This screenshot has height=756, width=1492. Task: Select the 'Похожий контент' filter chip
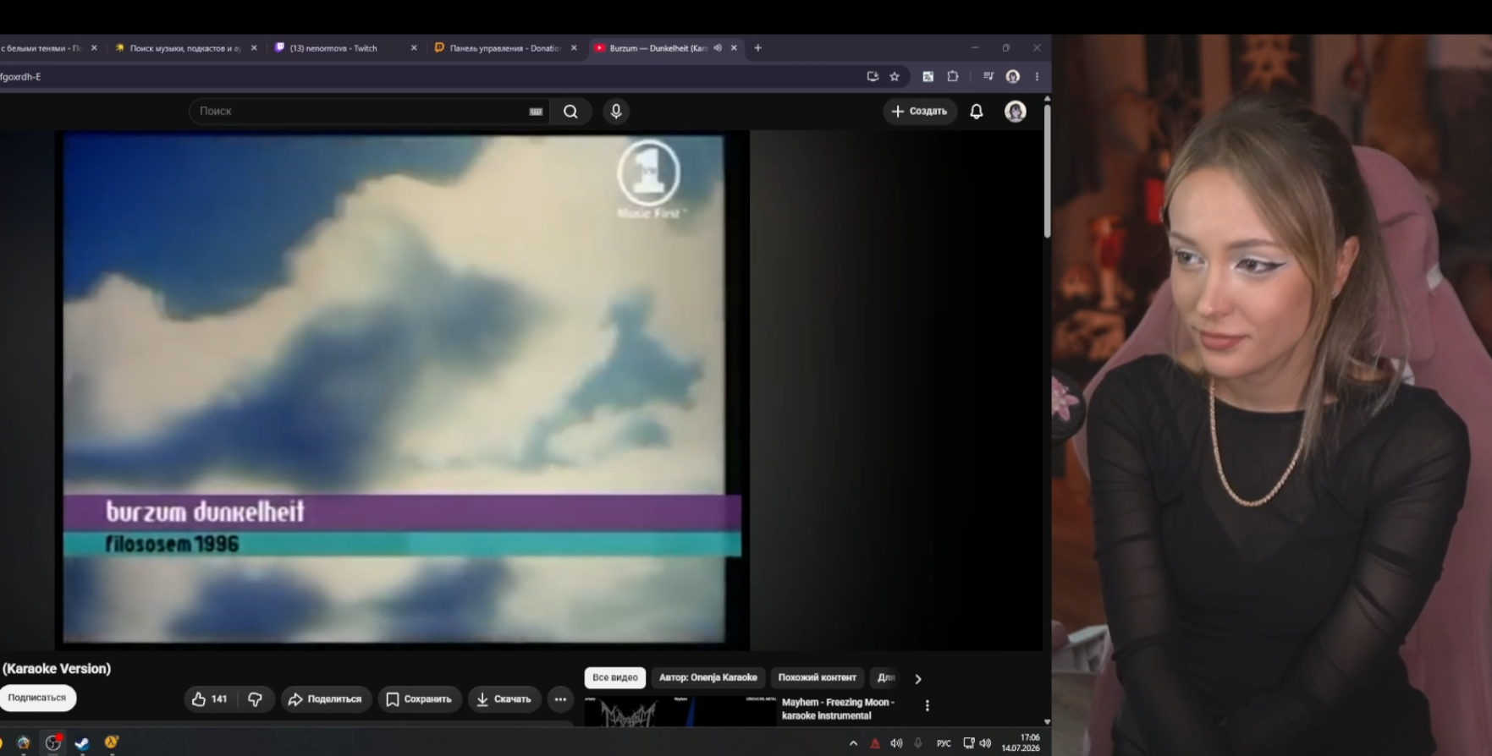coord(818,677)
